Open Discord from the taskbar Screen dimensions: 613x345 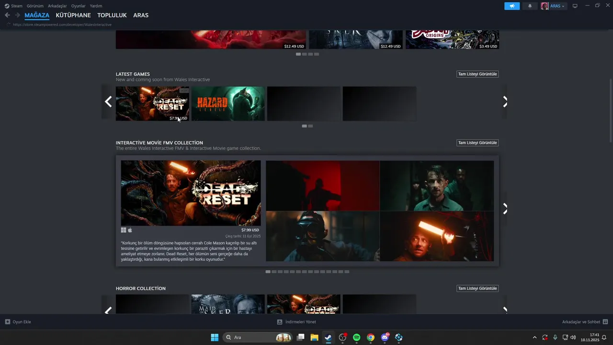pos(385,337)
